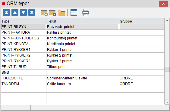Open the new folder star icon
This screenshot has width=170, height=111.
pyautogui.click(x=61, y=13)
